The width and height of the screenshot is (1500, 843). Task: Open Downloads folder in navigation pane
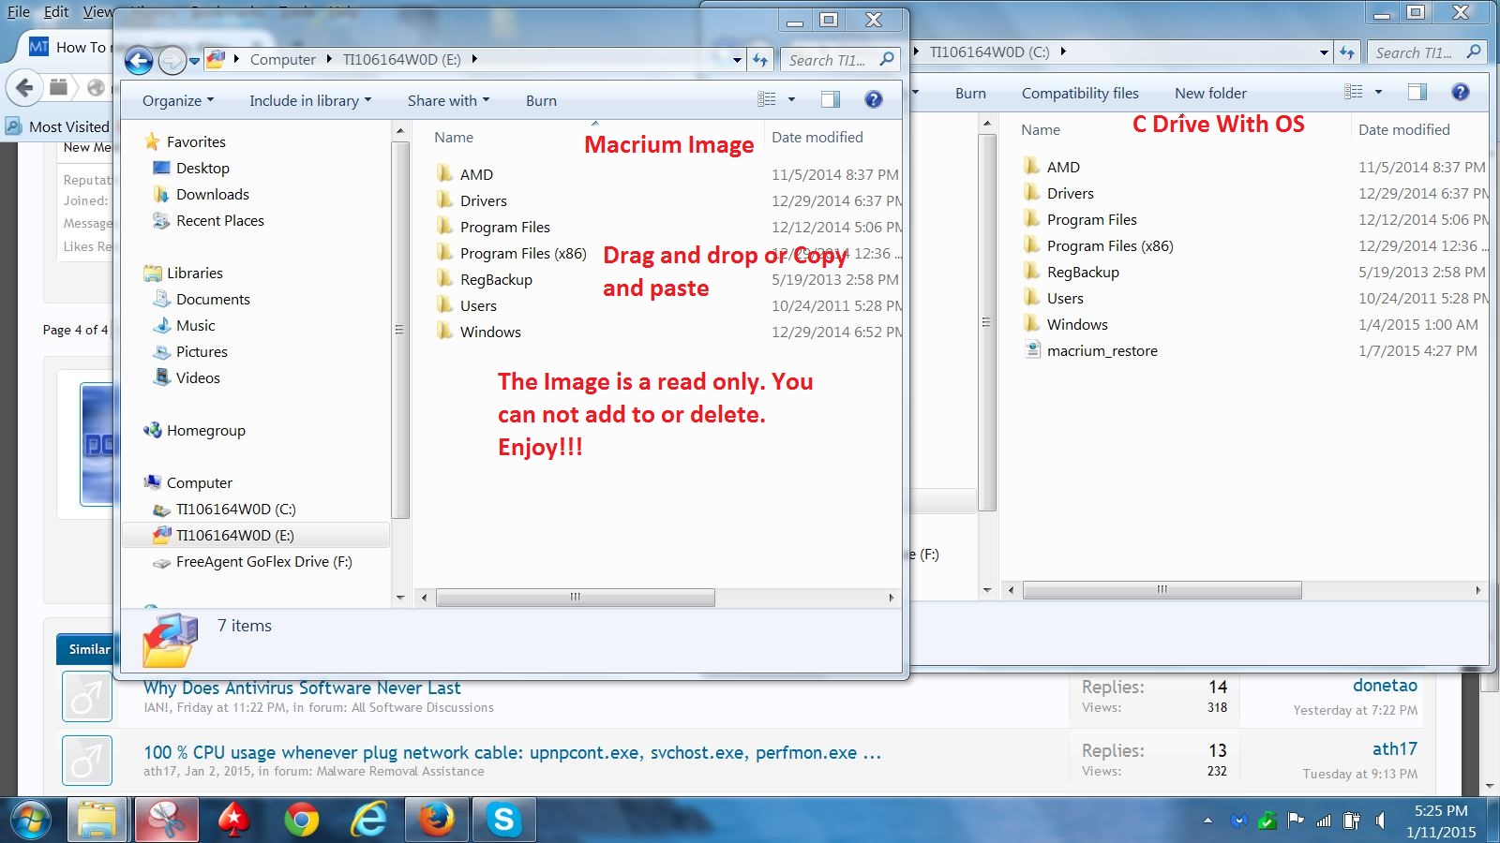pyautogui.click(x=213, y=194)
